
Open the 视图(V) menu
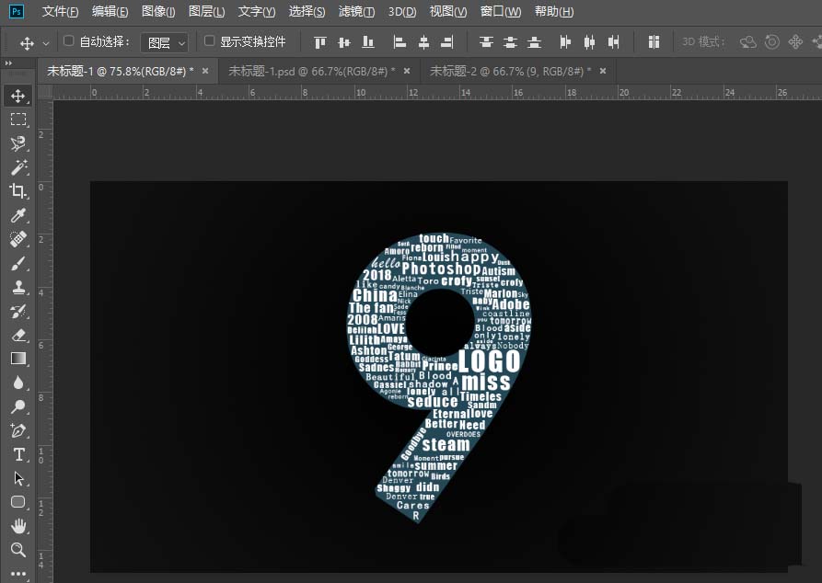447,12
